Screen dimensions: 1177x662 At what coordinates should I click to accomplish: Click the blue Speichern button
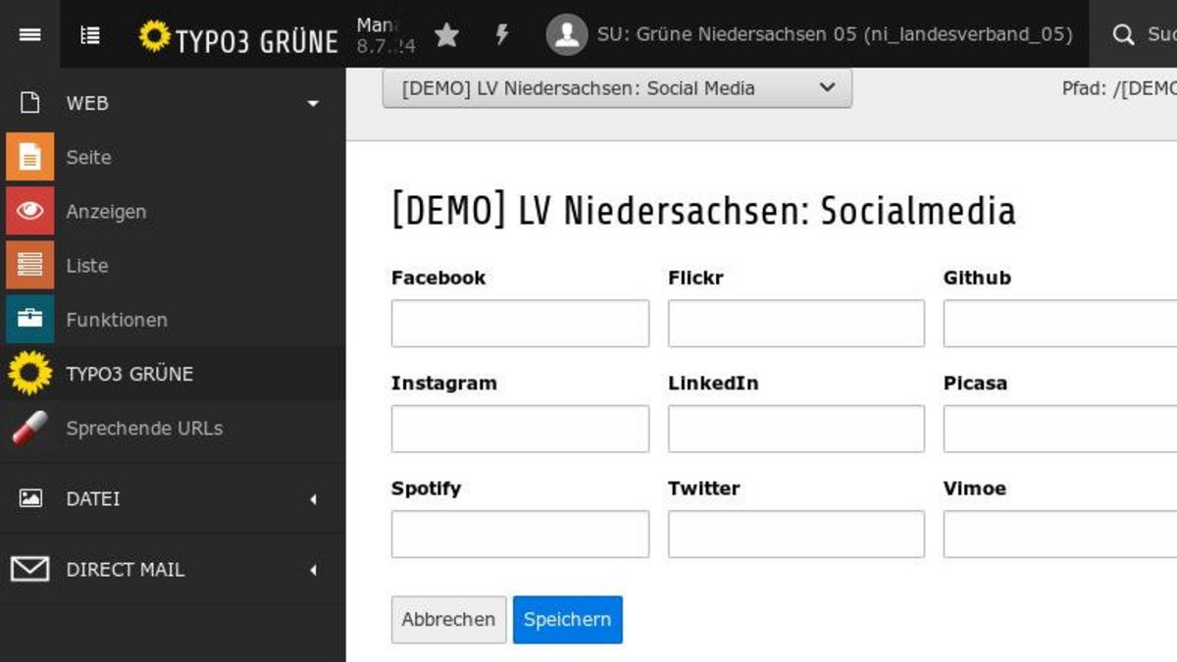pos(567,620)
